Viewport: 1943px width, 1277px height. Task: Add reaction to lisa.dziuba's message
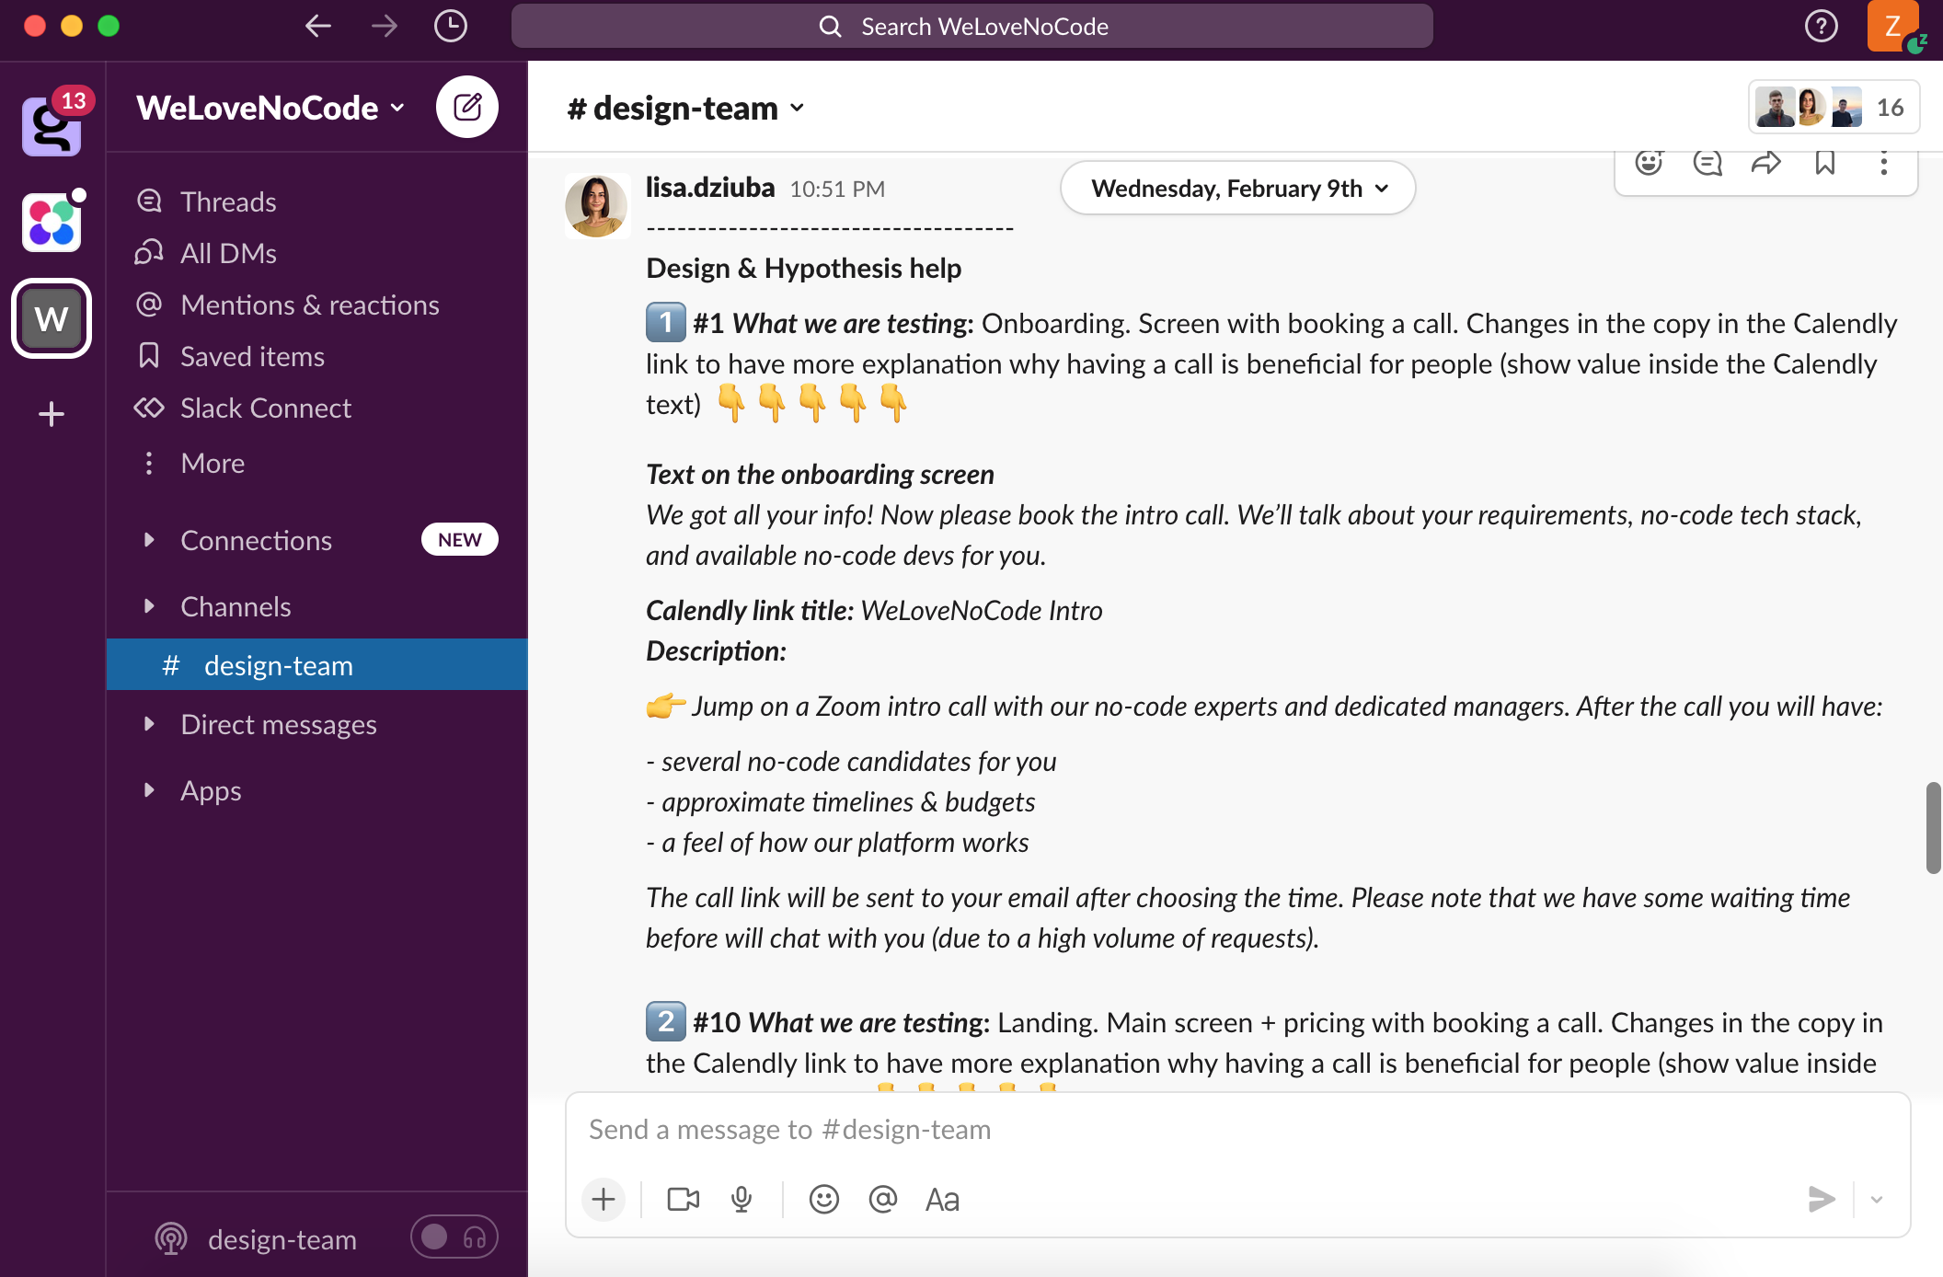(x=1649, y=164)
